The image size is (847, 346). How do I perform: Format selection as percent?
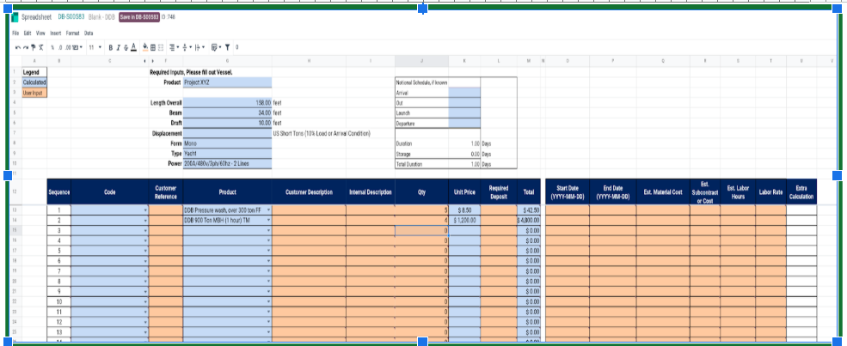tap(52, 47)
